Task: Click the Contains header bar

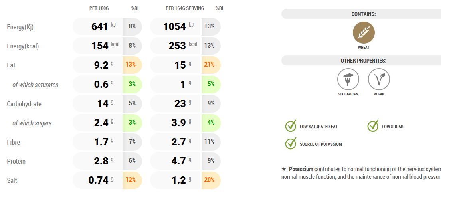Action: coord(361,14)
